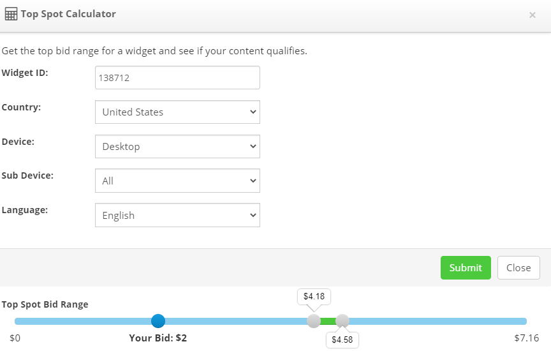Open the Country dropdown showing United States

[x=177, y=112]
